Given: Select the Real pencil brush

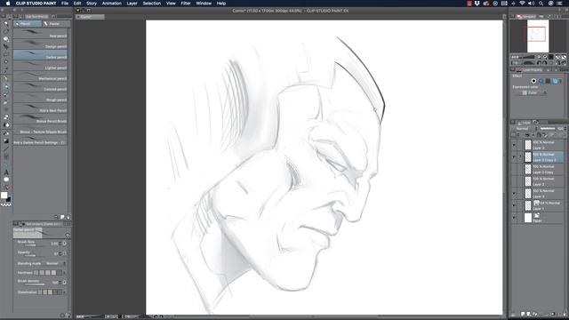Looking at the screenshot, I should (x=40, y=34).
